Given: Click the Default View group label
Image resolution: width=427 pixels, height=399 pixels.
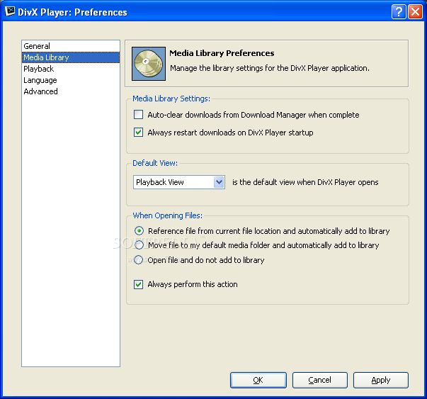Looking at the screenshot, I should (155, 163).
